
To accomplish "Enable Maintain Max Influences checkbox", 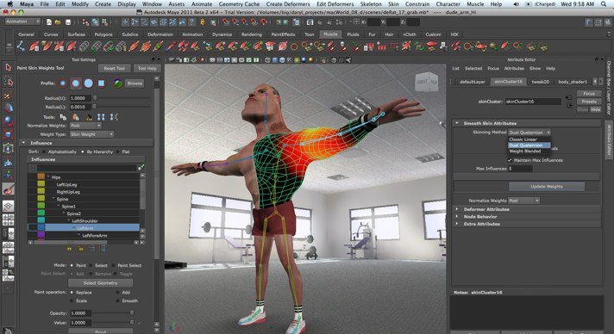I will [510, 160].
